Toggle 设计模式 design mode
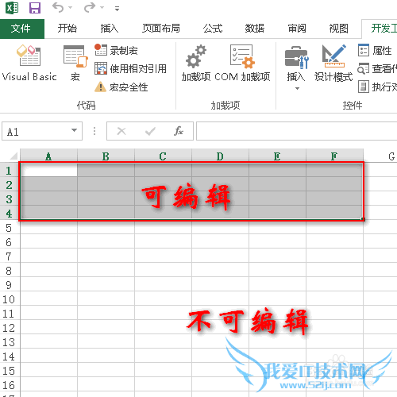 click(333, 63)
